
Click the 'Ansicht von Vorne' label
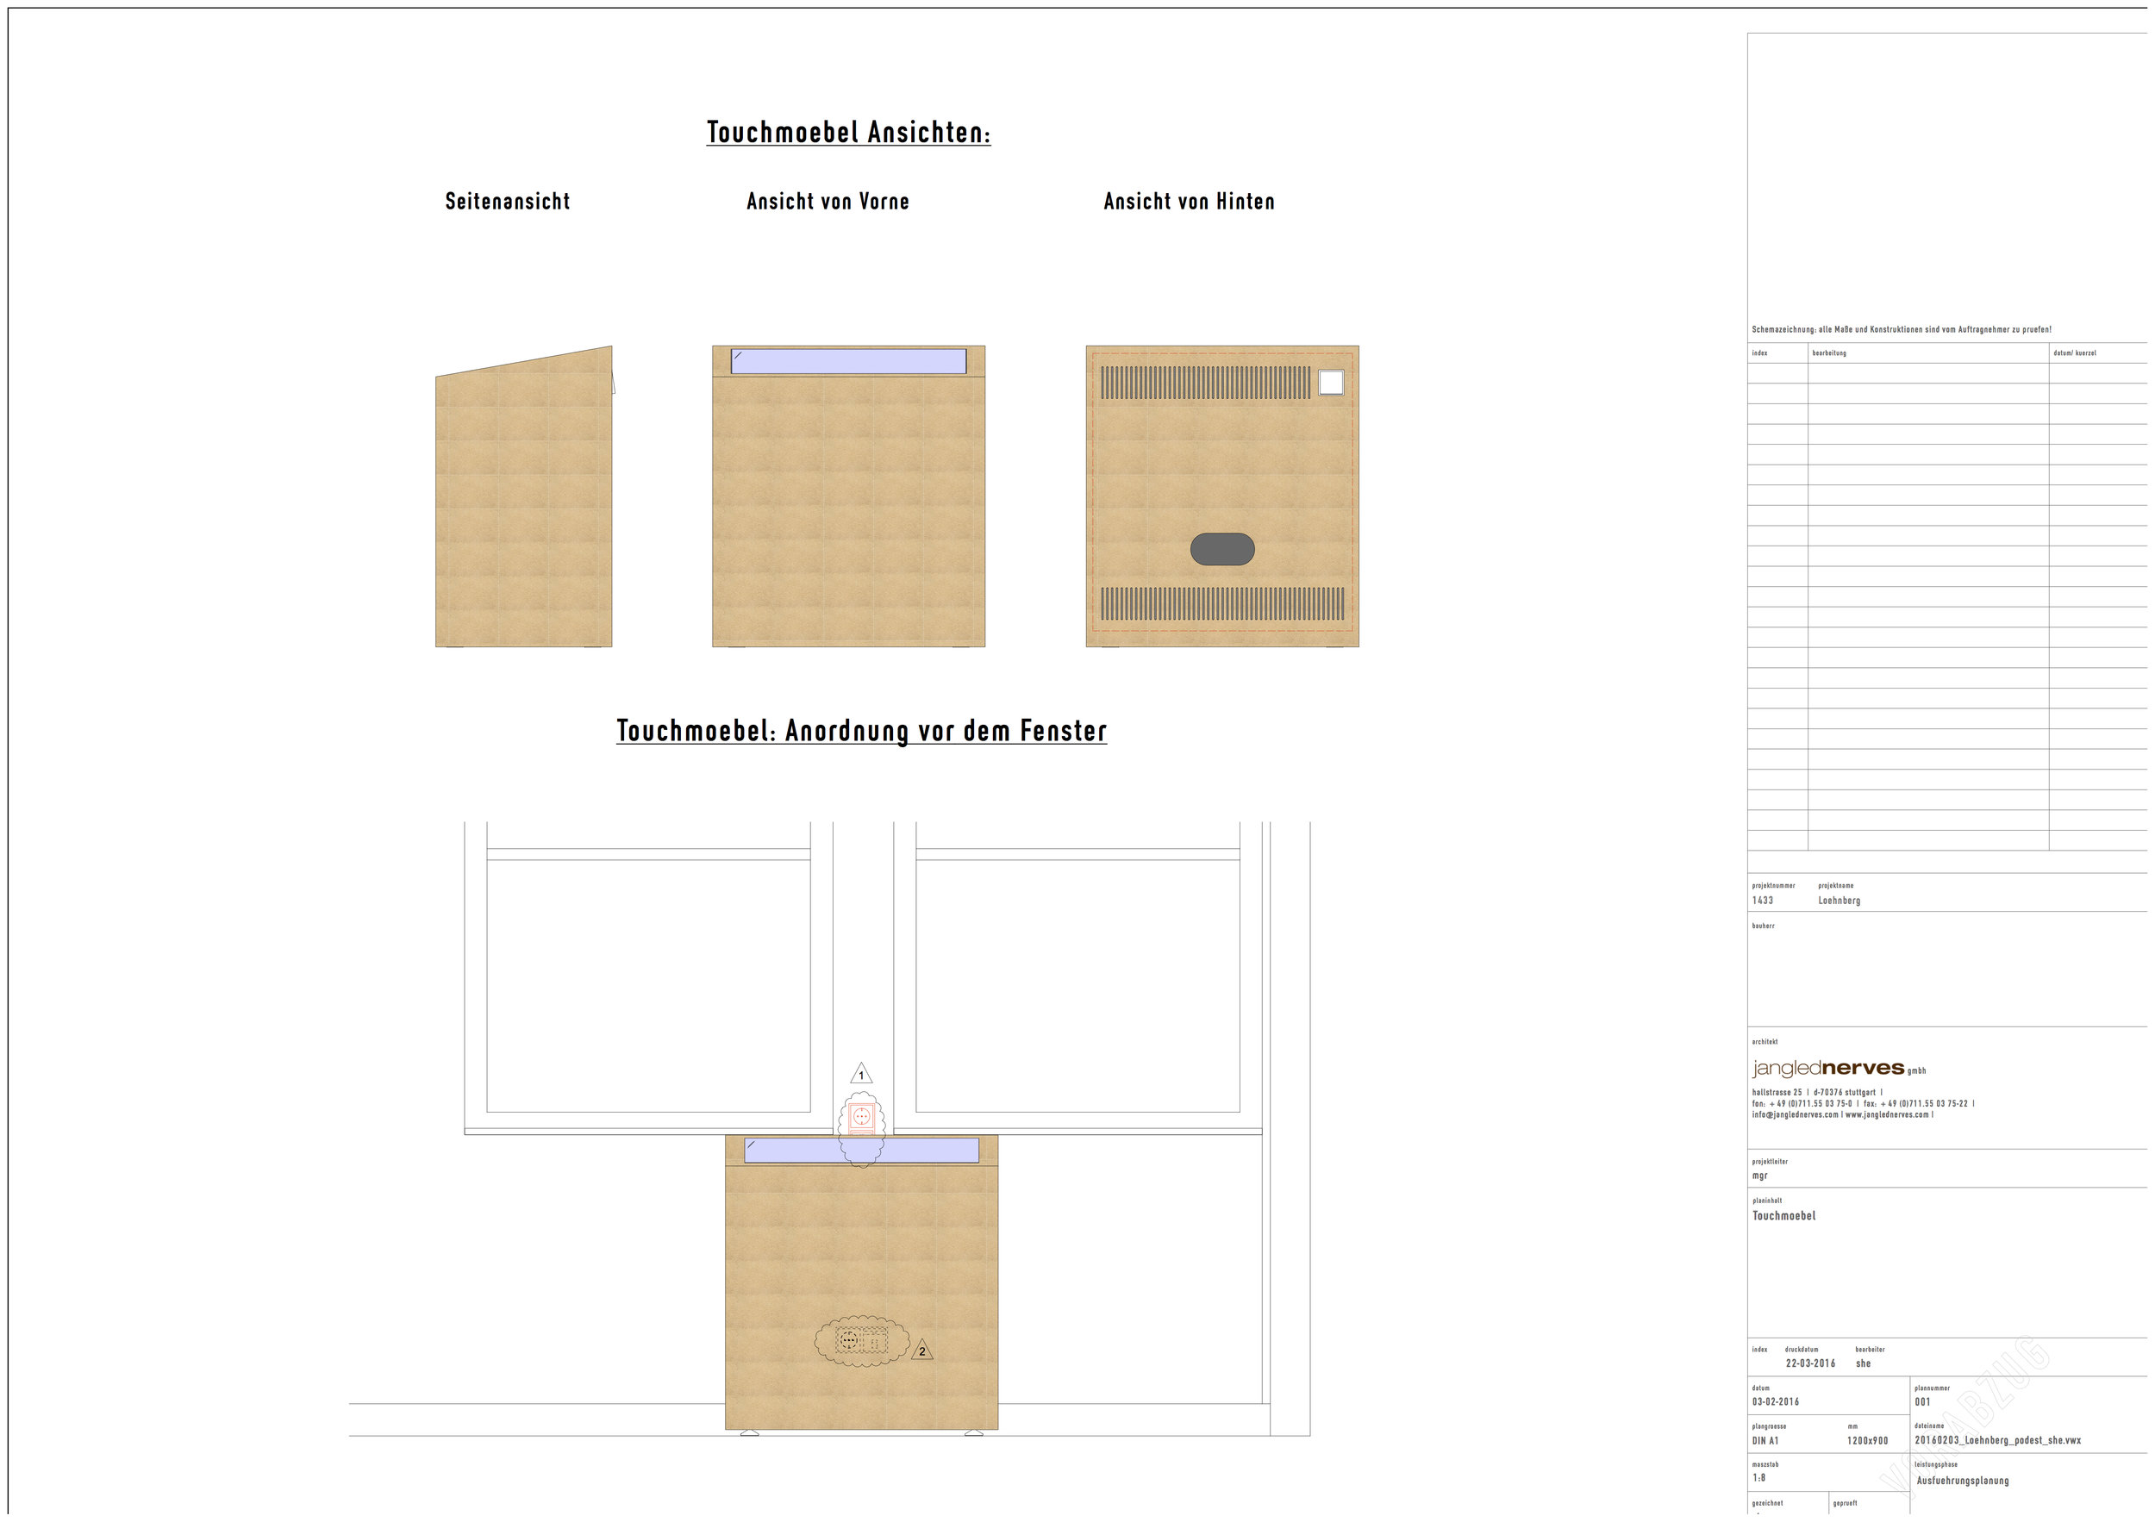coord(827,201)
